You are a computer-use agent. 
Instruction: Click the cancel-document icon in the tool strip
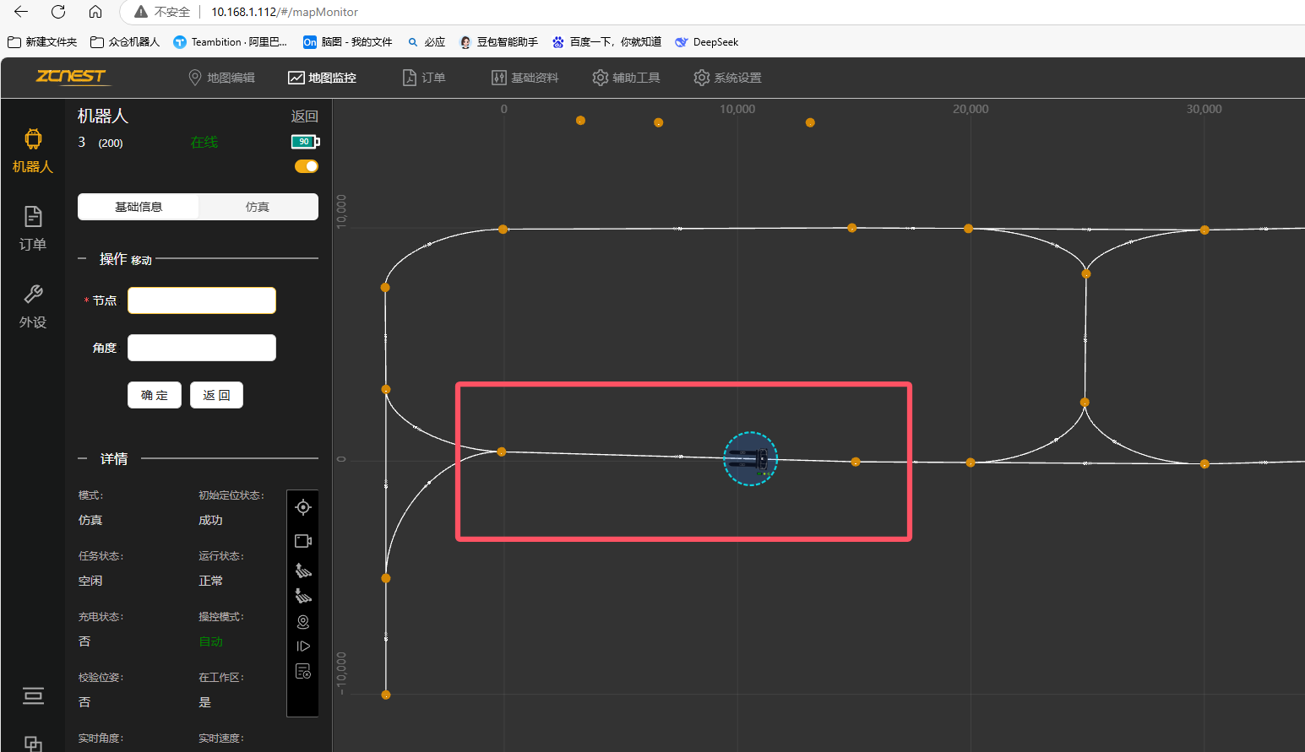[303, 672]
